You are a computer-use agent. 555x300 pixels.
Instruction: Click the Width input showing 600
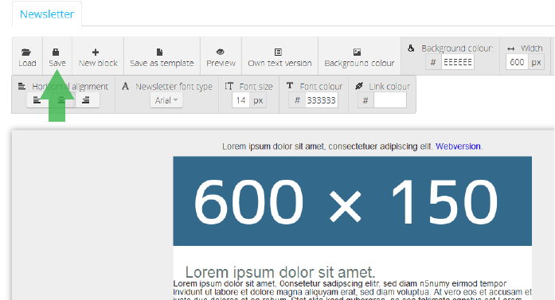click(x=517, y=62)
